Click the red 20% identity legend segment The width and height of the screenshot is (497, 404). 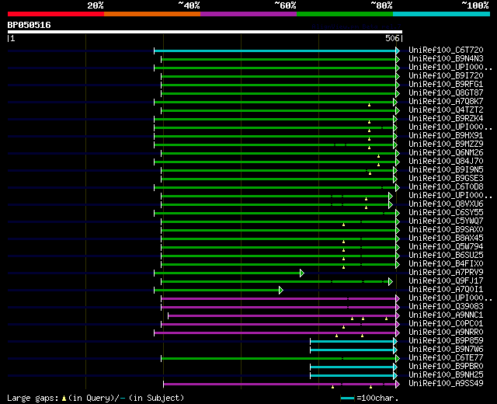tap(56, 14)
